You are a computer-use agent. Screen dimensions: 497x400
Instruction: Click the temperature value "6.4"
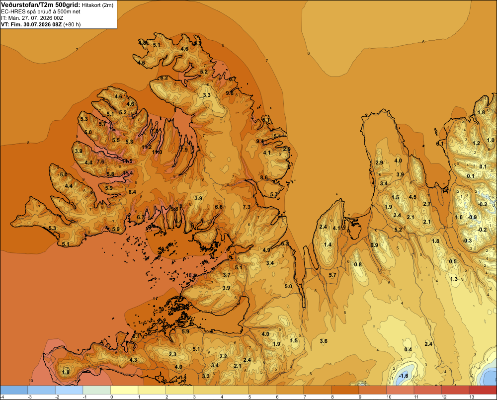[x=132, y=192]
